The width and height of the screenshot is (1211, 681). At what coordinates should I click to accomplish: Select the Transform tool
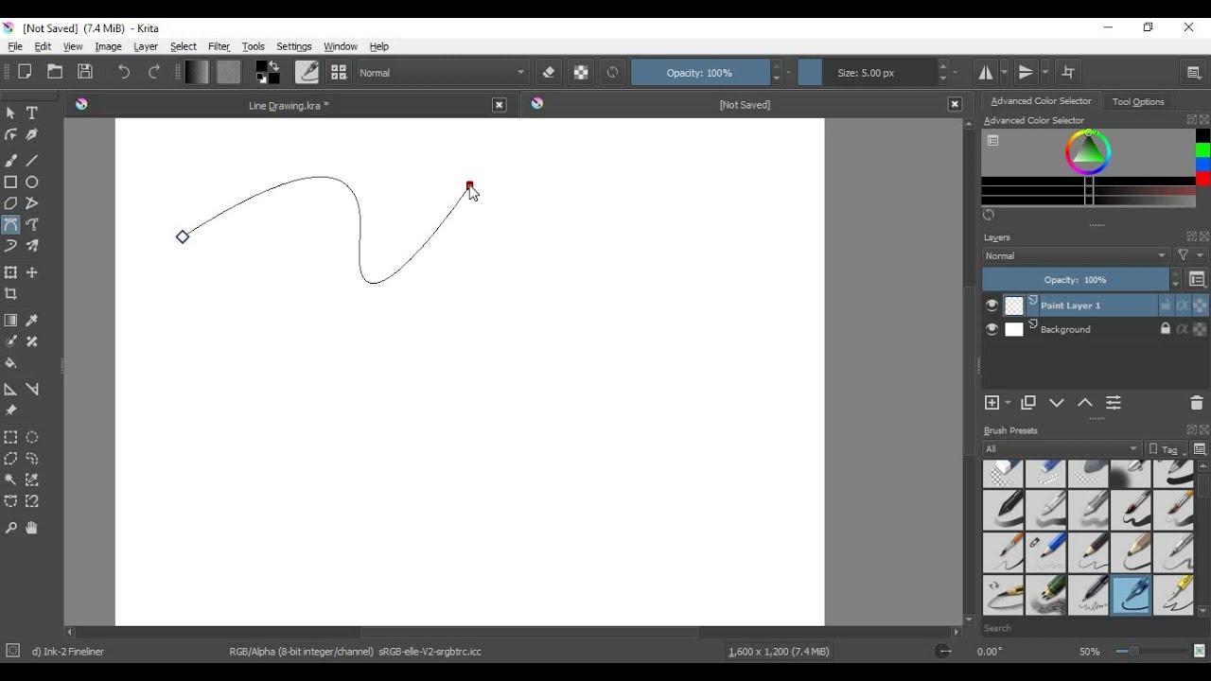pyautogui.click(x=11, y=272)
